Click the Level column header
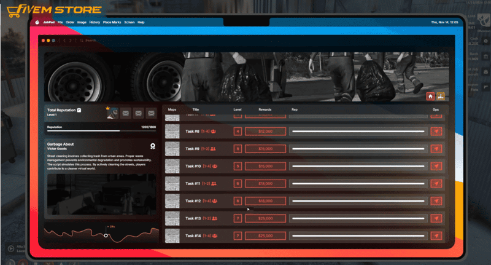 click(x=238, y=109)
